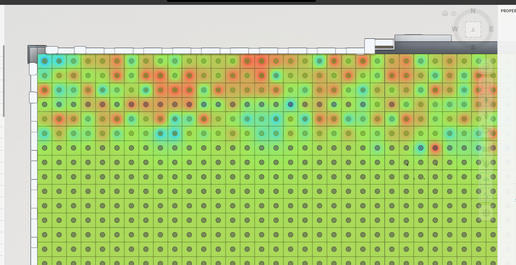516x265 pixels.
Task: Open the settings gear in right toolbar
Action: [486, 213]
